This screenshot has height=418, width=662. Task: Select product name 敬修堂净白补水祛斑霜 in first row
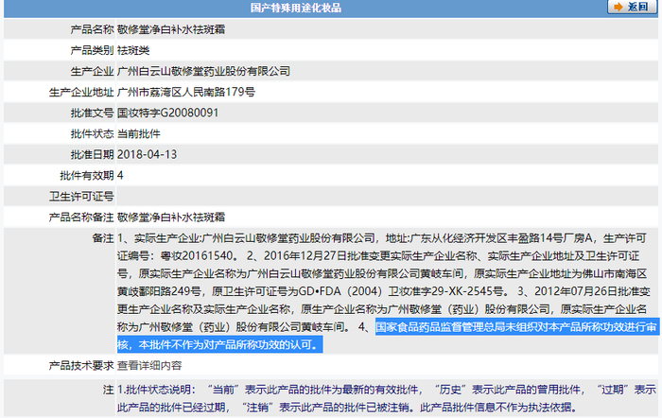tap(171, 29)
